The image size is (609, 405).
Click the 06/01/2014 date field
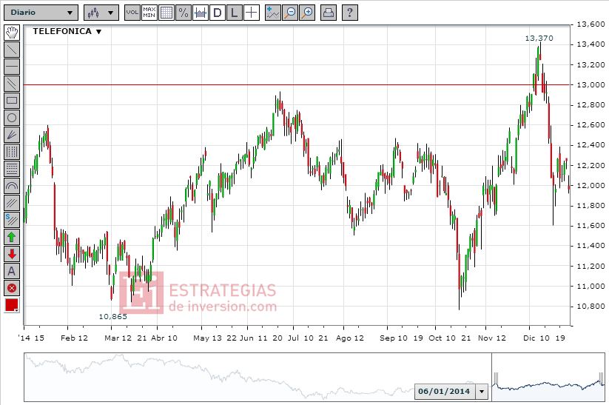pyautogui.click(x=444, y=392)
